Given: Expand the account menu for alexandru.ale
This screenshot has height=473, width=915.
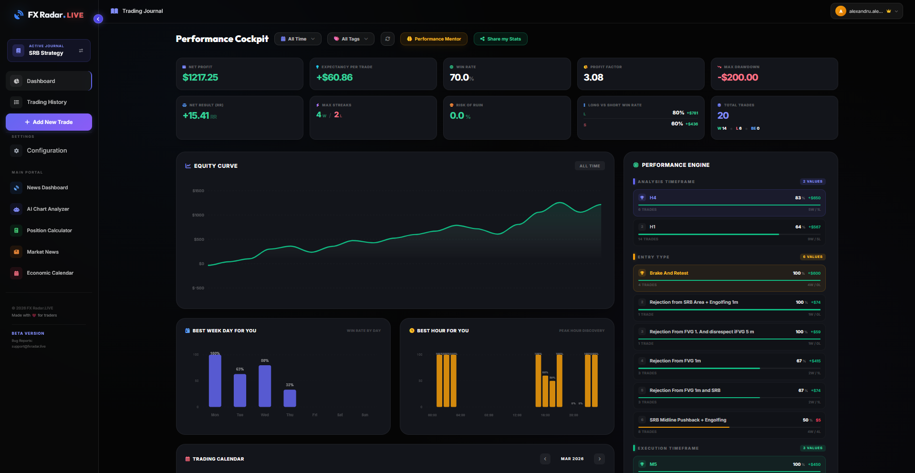Looking at the screenshot, I should coord(866,10).
